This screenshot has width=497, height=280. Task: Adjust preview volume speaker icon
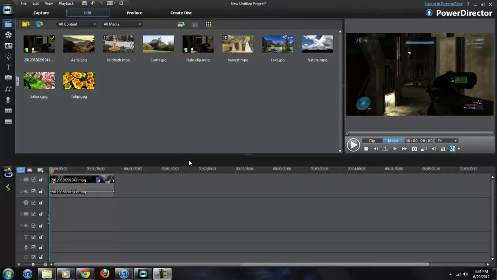click(434, 149)
